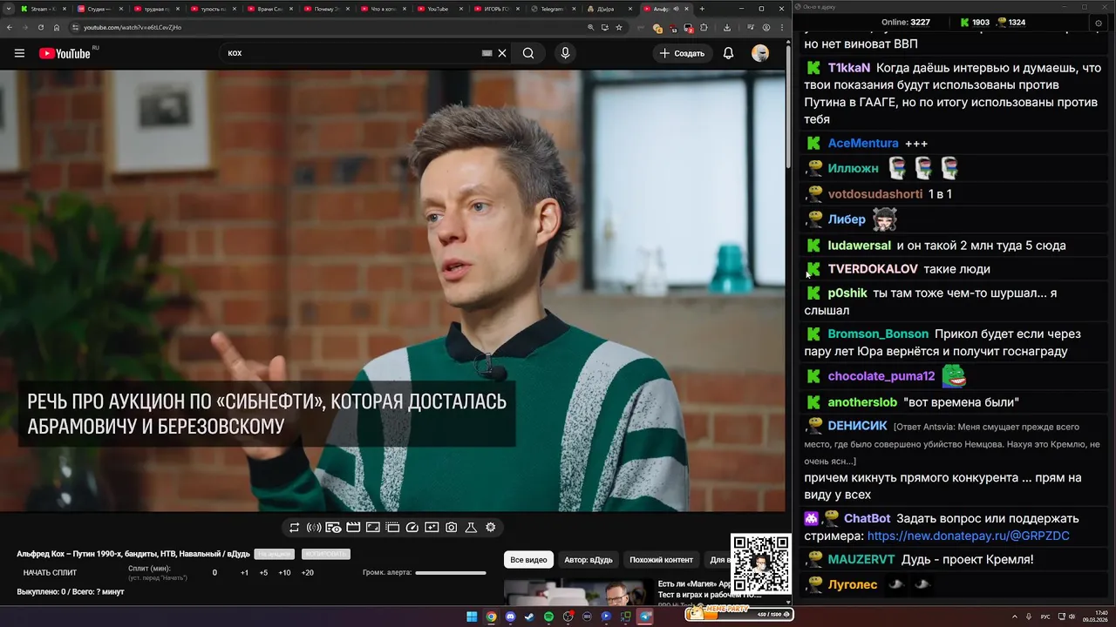Open Telegram from the taskbar

click(x=645, y=617)
